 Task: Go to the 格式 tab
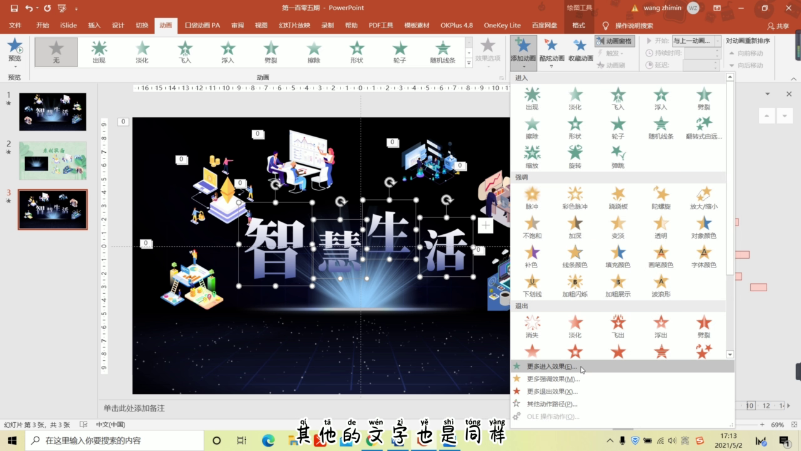point(579,26)
